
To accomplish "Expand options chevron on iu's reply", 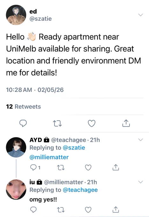I will (141, 182).
